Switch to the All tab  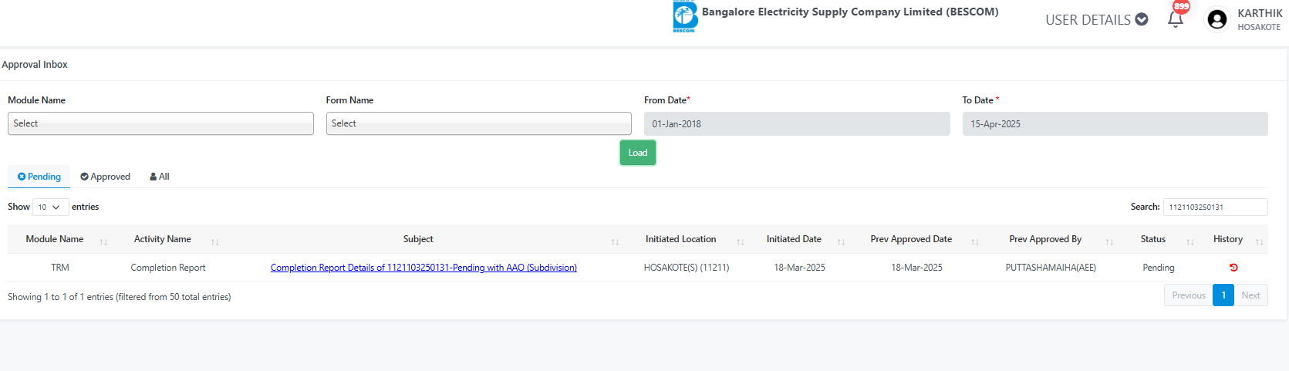pyautogui.click(x=160, y=177)
